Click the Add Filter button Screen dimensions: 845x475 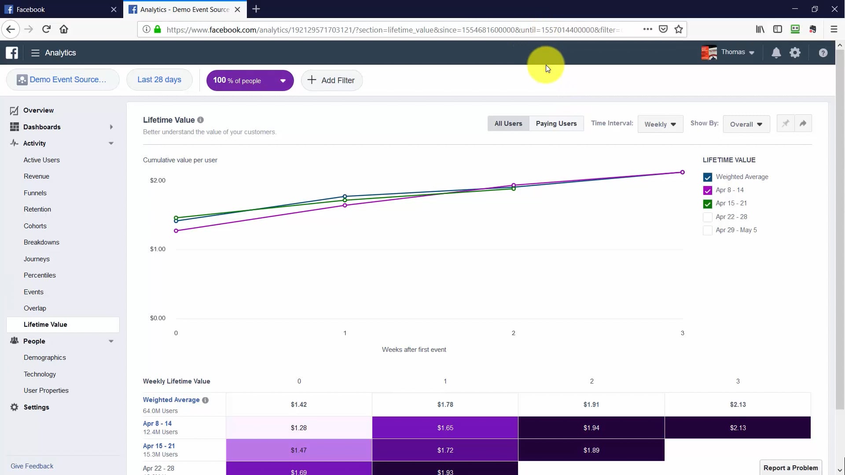click(331, 80)
